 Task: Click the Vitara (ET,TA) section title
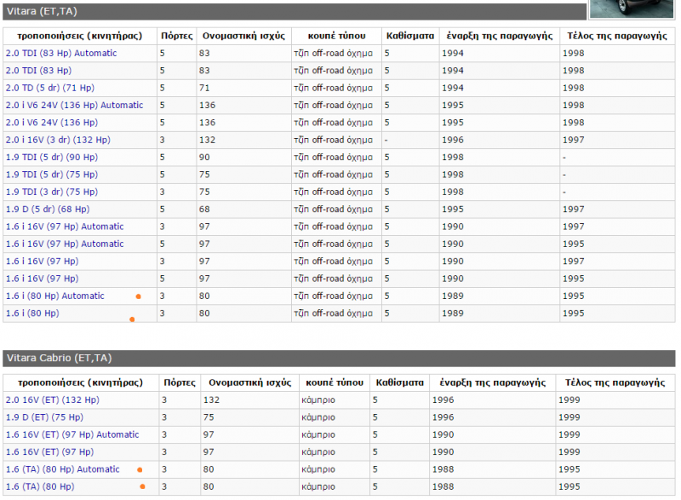(42, 11)
